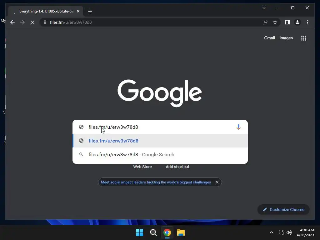Viewport: 320px width, 240px height.
Task: Open network status tray icon
Action: (282, 232)
